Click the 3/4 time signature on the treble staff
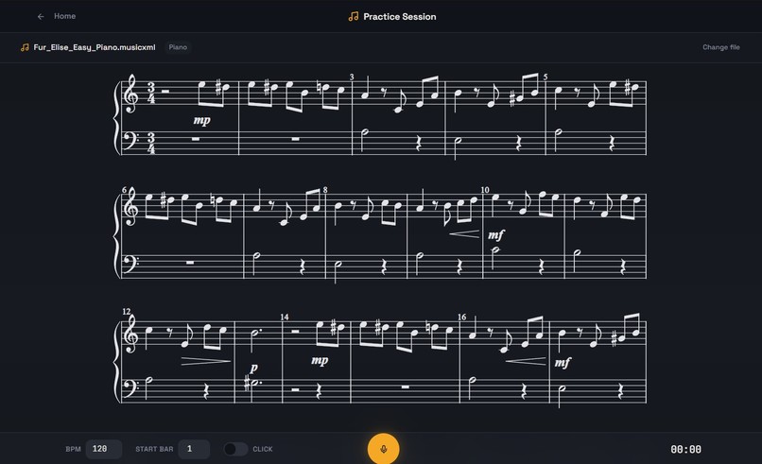This screenshot has width=762, height=464. (151, 94)
